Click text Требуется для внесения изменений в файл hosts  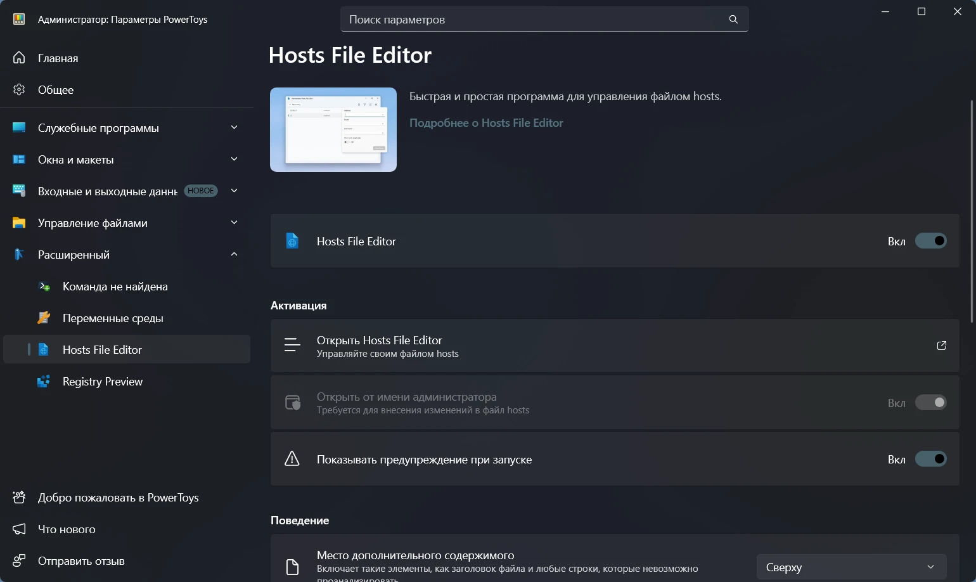pyautogui.click(x=423, y=410)
